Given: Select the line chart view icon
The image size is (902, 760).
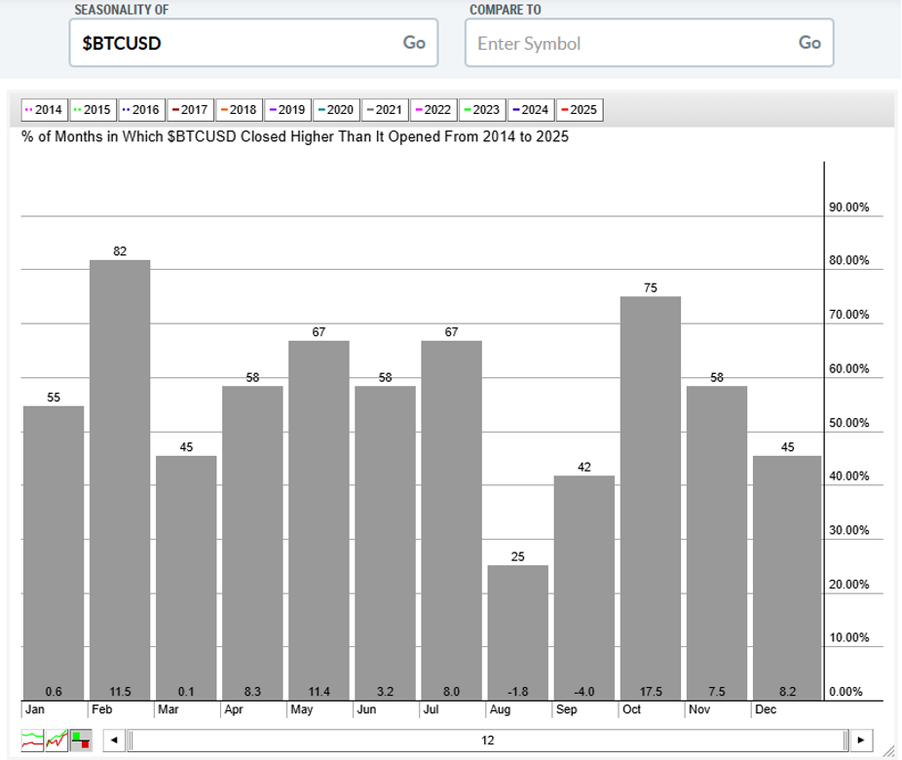Looking at the screenshot, I should (32, 741).
